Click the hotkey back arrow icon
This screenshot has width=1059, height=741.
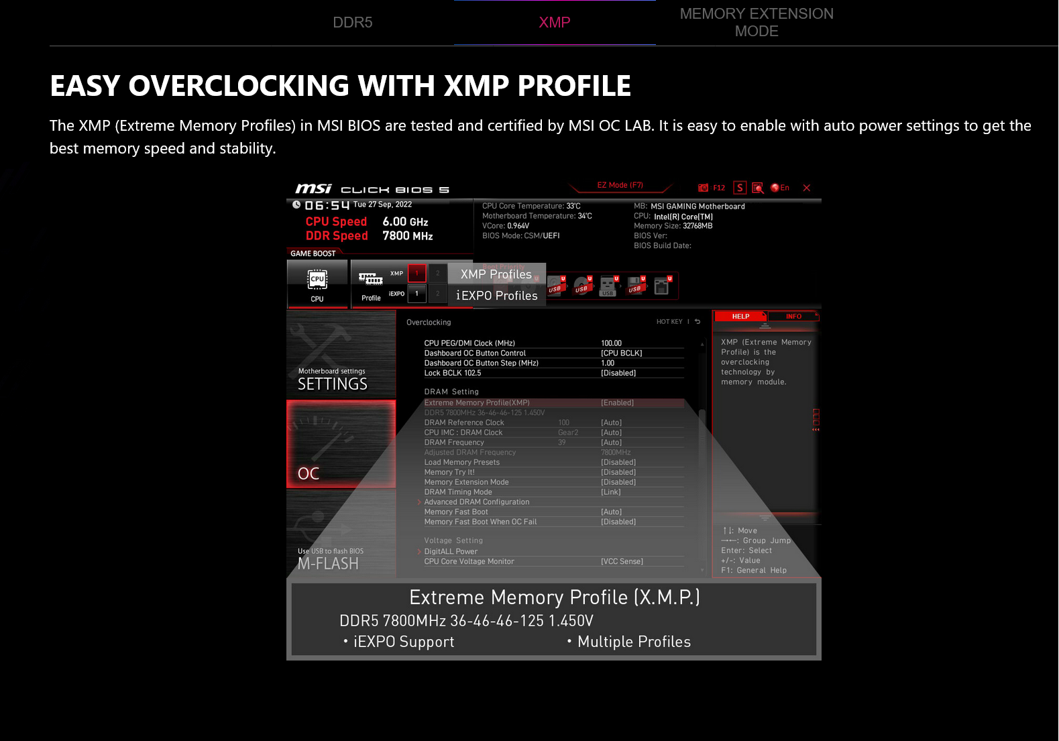tap(698, 322)
